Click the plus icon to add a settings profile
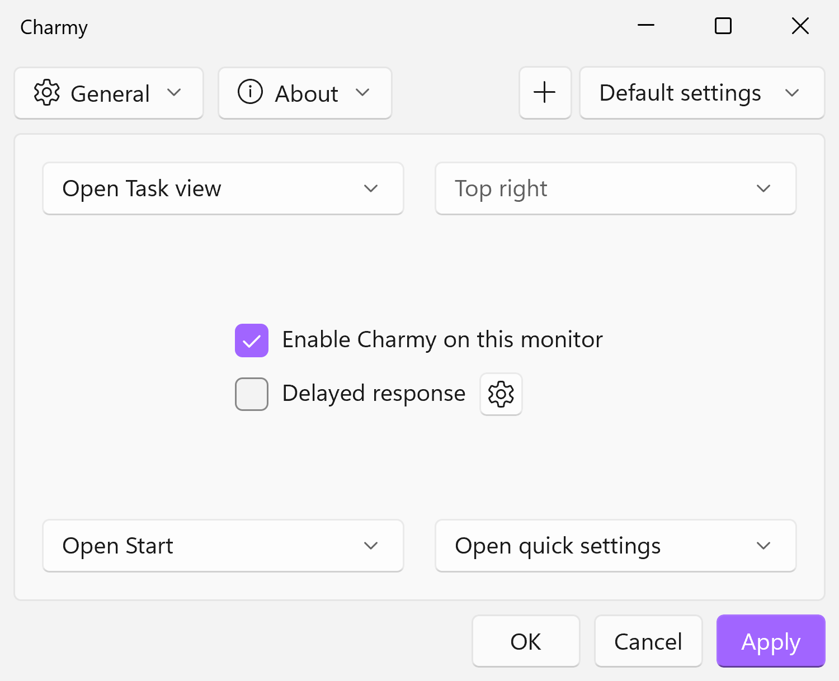Viewport: 839px width, 681px height. click(x=544, y=93)
